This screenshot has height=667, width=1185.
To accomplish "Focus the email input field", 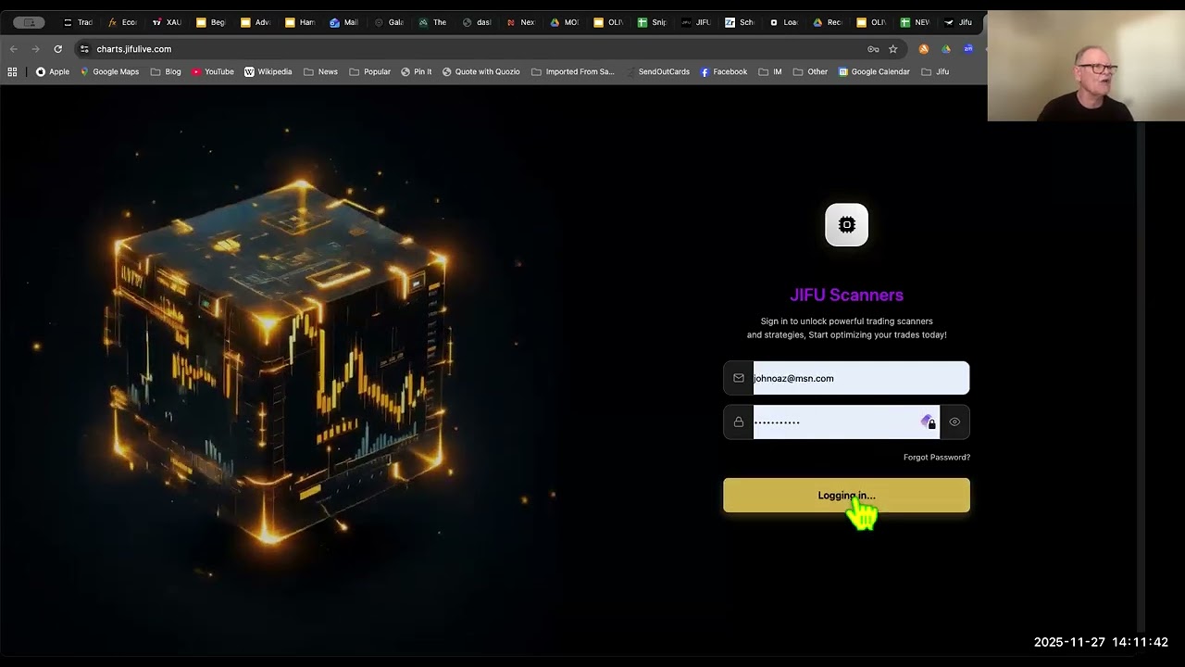I will click(x=861, y=378).
